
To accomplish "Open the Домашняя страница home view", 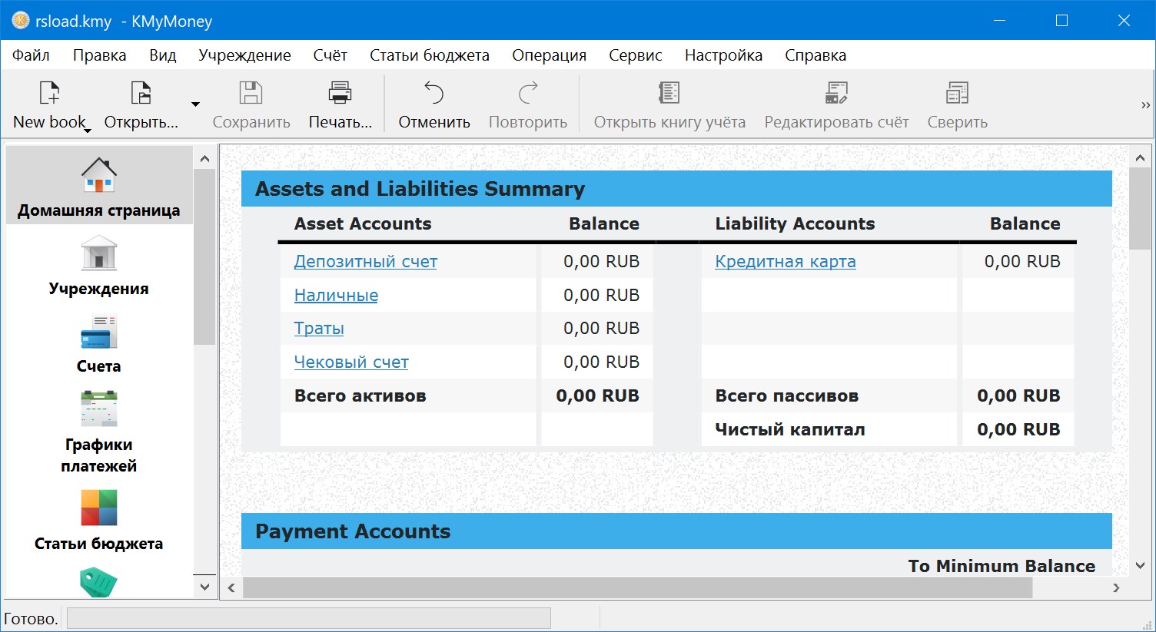I will pyautogui.click(x=99, y=187).
